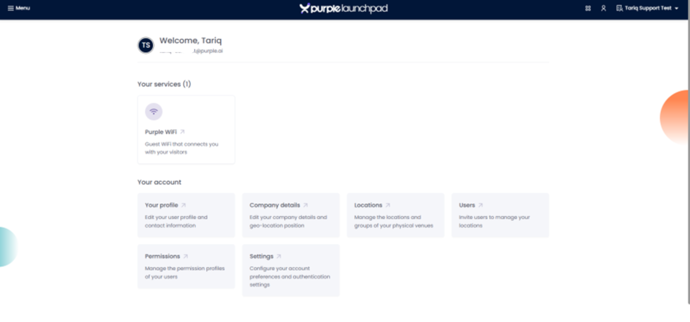Click the TS avatar circle
Screen dimensions: 690x322
coord(146,45)
